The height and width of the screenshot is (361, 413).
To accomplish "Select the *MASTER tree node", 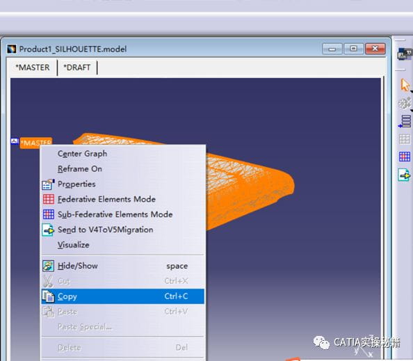I will coord(36,143).
